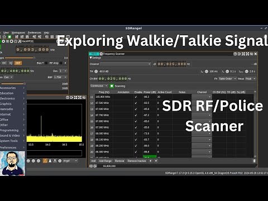Click the Remove Inactive button
The height and width of the screenshot is (201, 268).
click(137, 161)
